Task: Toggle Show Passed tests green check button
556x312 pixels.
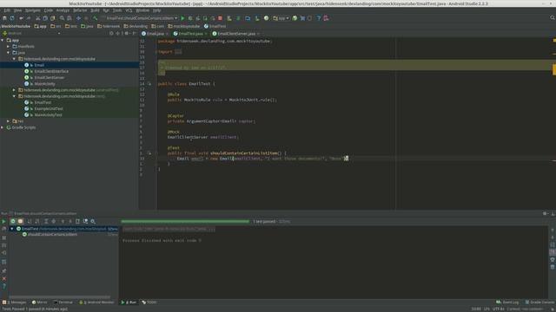Action: click(13, 222)
